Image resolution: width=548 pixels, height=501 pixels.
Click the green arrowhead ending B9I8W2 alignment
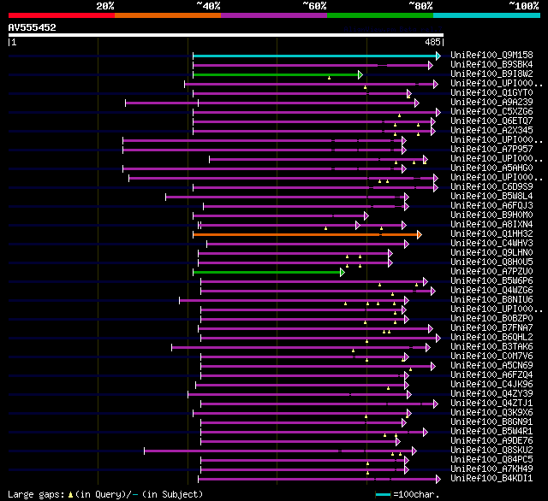[360, 74]
